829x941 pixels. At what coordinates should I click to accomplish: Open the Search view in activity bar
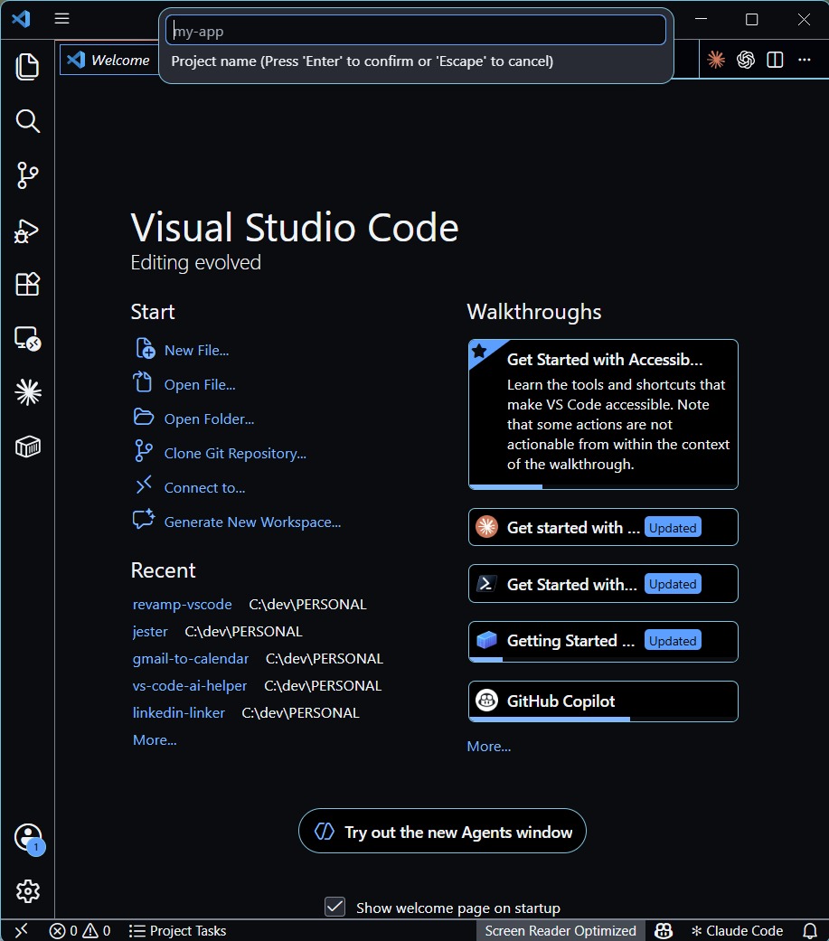(x=28, y=120)
